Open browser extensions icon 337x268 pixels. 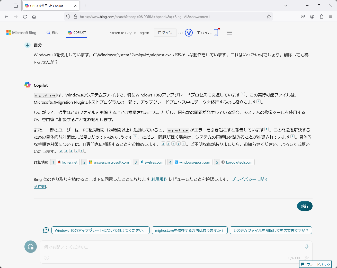321,16
